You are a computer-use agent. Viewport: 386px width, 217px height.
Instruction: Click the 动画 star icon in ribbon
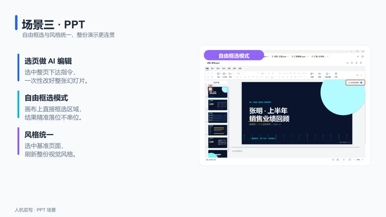click(319, 74)
